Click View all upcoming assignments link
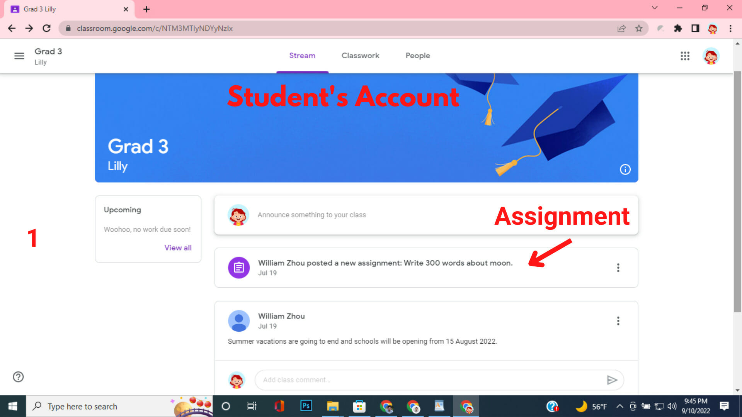The height and width of the screenshot is (417, 742). [x=178, y=247]
